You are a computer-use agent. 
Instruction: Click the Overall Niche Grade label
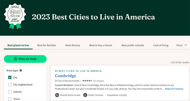[70, 95]
